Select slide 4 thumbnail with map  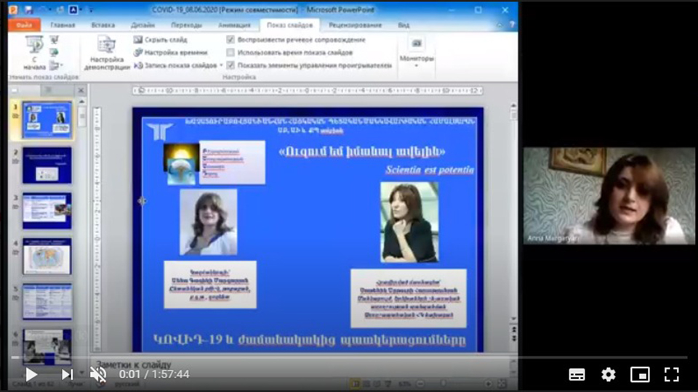point(47,256)
